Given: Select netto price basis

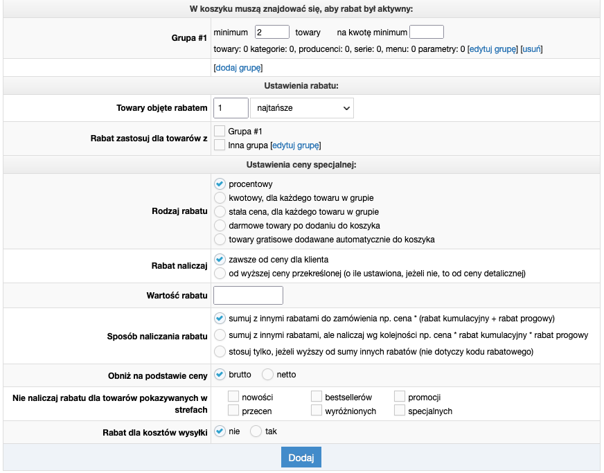Looking at the screenshot, I should (267, 375).
